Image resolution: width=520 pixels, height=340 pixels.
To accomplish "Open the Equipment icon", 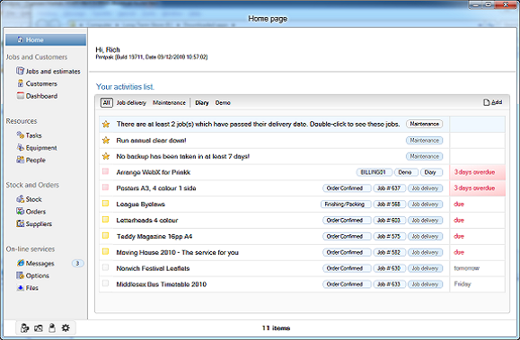I will pyautogui.click(x=21, y=147).
